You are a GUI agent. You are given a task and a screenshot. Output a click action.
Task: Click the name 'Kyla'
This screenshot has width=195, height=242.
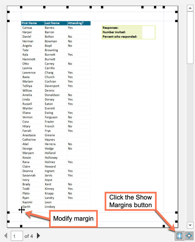tap(25, 55)
